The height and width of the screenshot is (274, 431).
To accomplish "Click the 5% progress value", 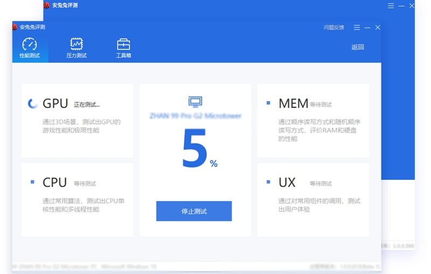I will pos(200,148).
